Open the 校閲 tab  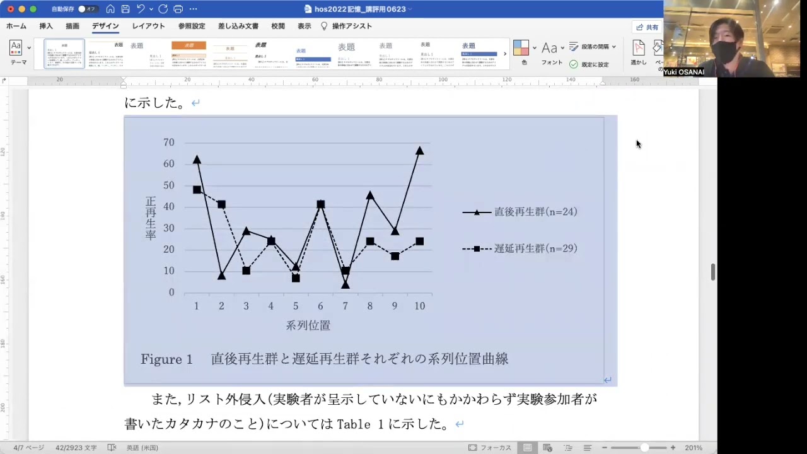(278, 26)
